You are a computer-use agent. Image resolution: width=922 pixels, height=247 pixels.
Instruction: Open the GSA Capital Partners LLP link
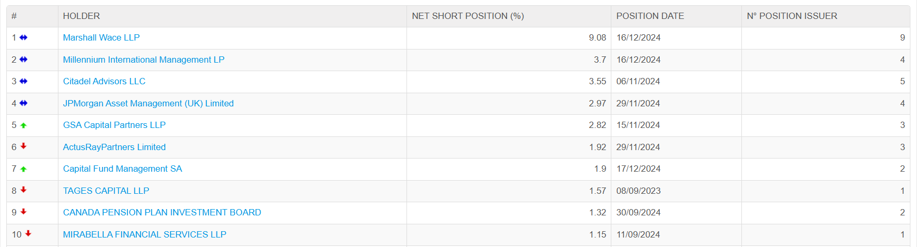[x=114, y=125]
